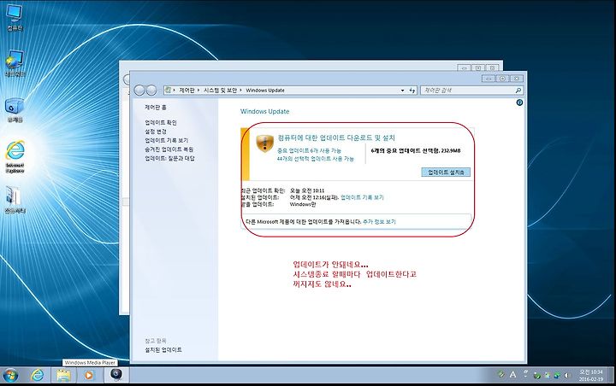The height and width of the screenshot is (386, 616).
Task: Click text '6개의 중요 업데이트 선택함, 232.9MB'
Action: coord(416,150)
